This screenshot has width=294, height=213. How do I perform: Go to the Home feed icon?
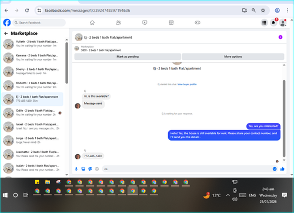click(x=92, y=22)
